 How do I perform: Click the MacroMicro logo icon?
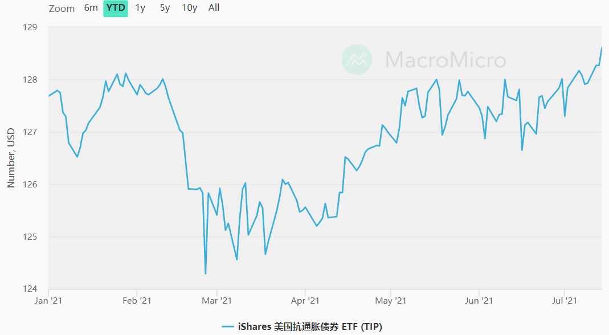point(357,59)
